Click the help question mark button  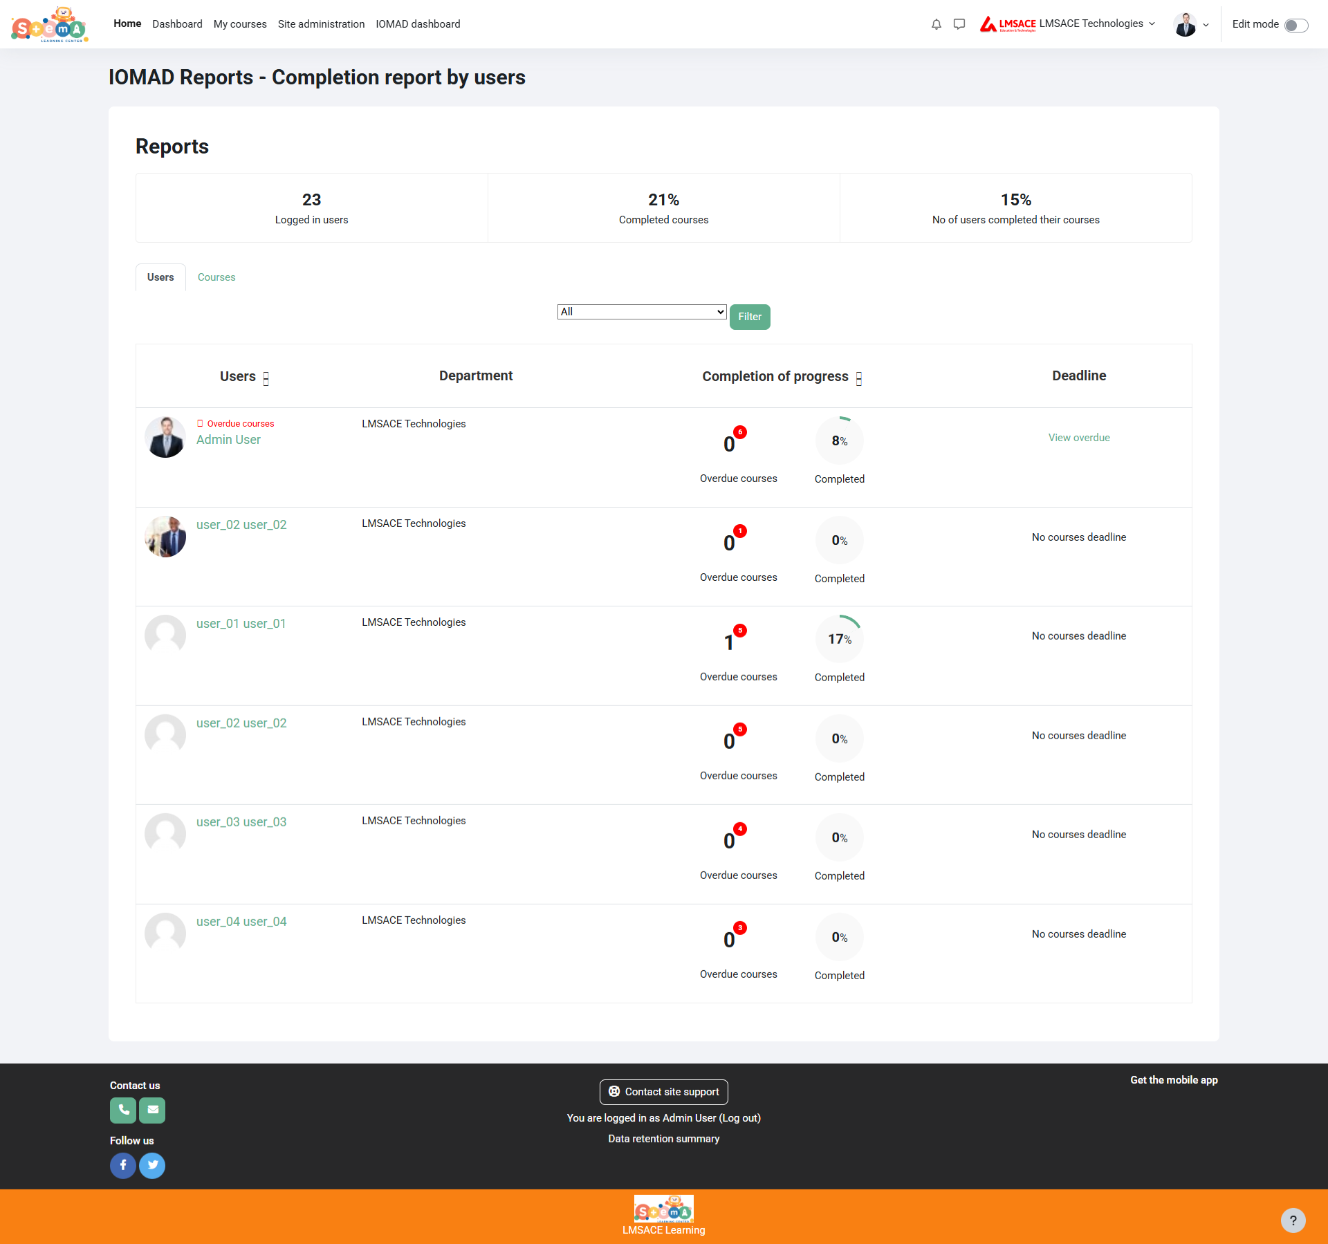[x=1293, y=1220]
